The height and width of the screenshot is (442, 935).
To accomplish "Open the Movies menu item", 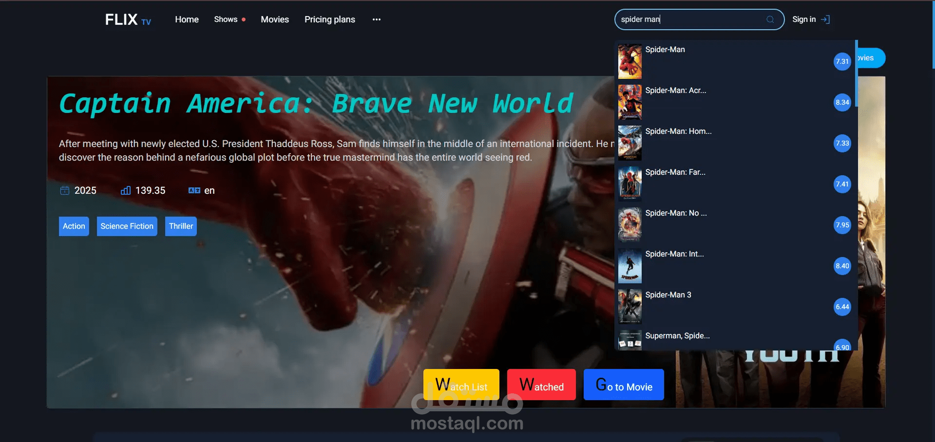I will coord(275,19).
